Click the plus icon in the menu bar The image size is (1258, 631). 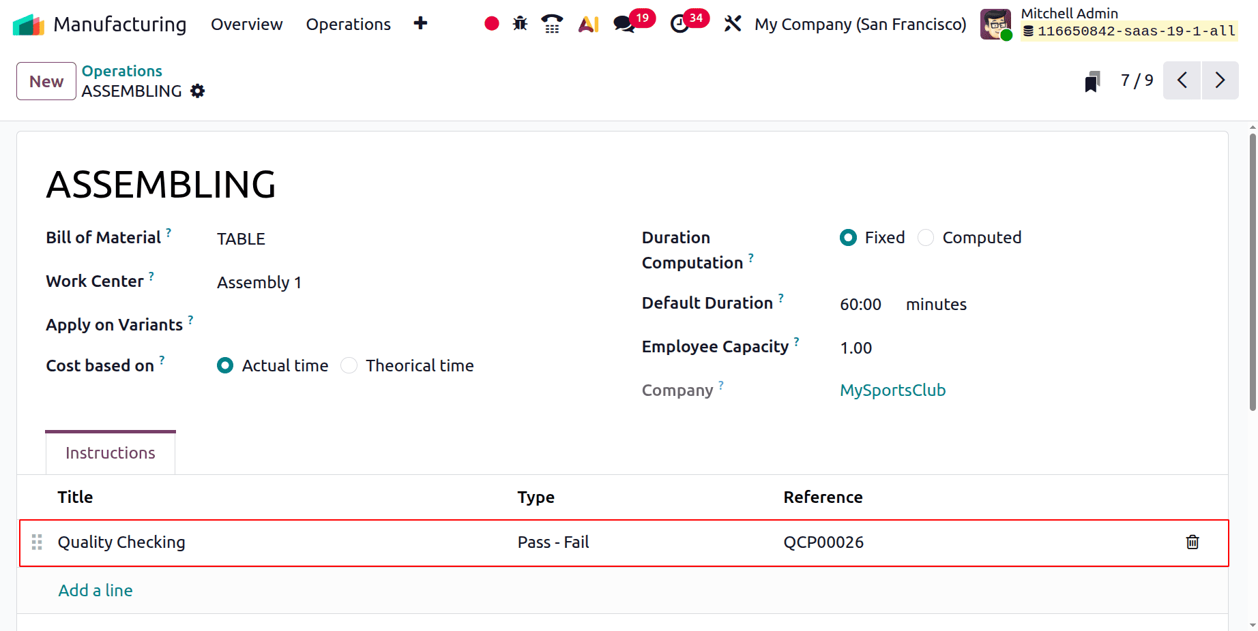pos(420,23)
